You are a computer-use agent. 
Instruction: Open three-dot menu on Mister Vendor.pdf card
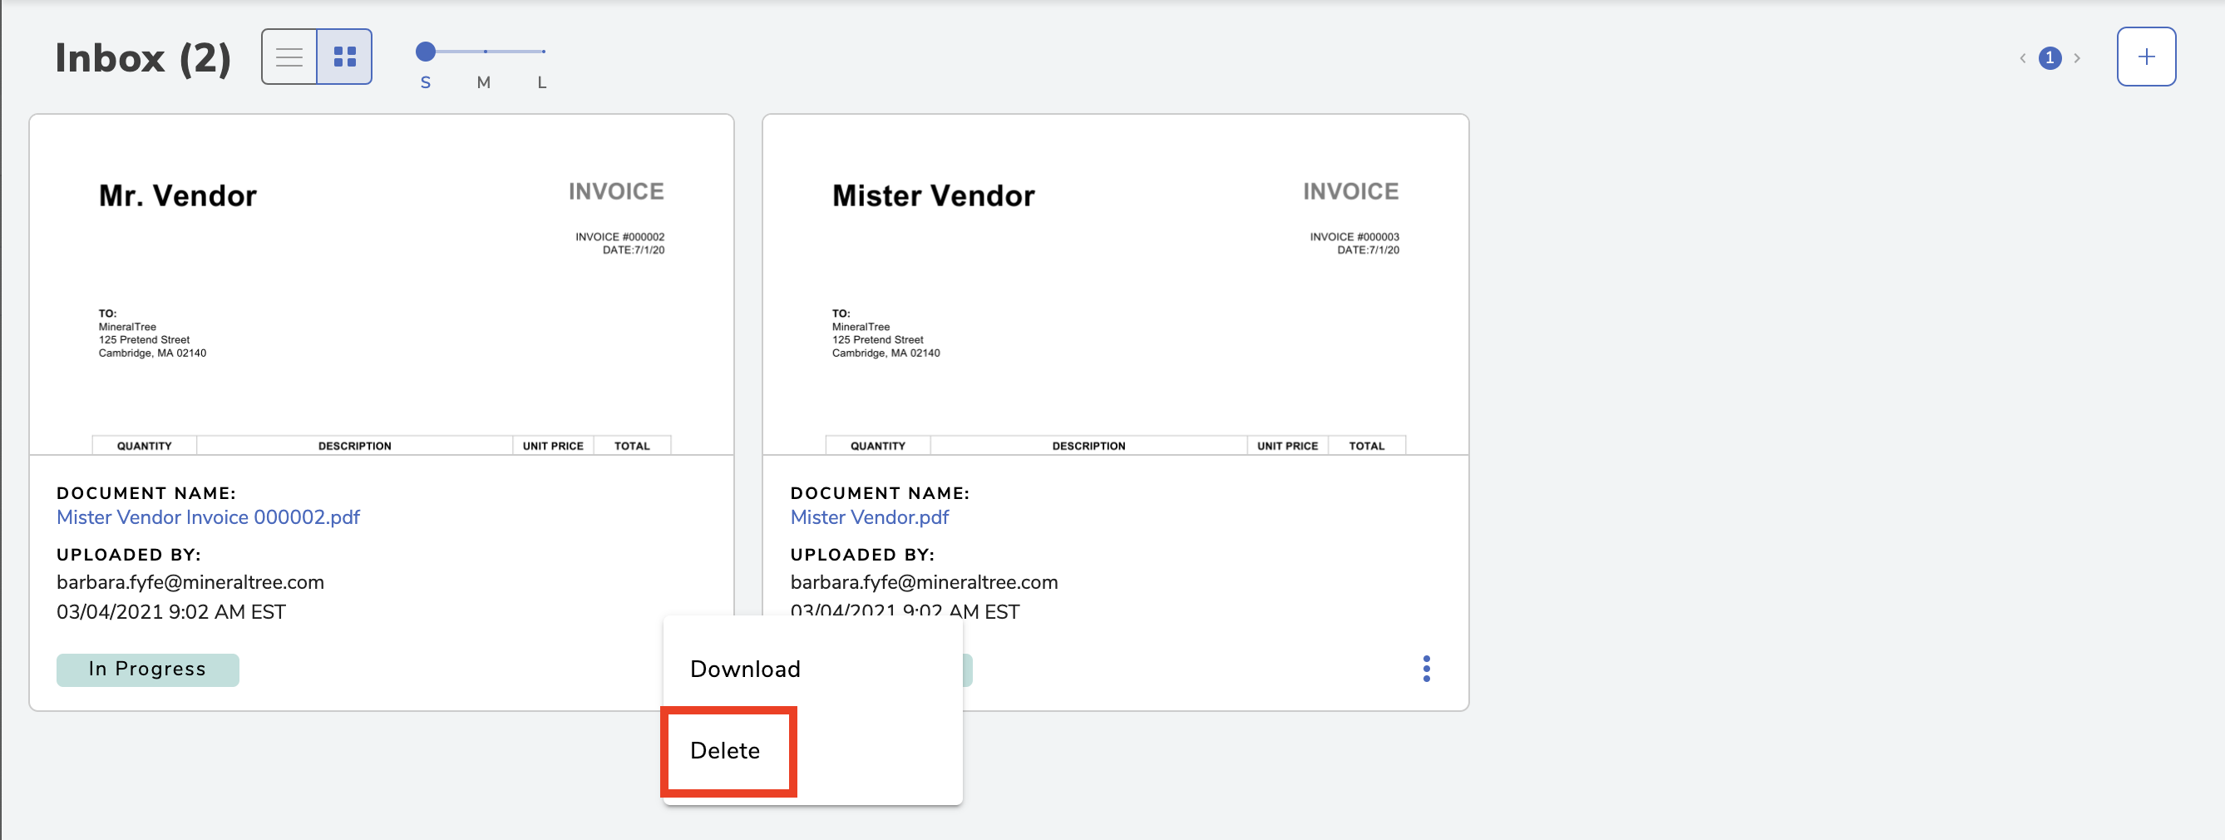click(x=1426, y=668)
